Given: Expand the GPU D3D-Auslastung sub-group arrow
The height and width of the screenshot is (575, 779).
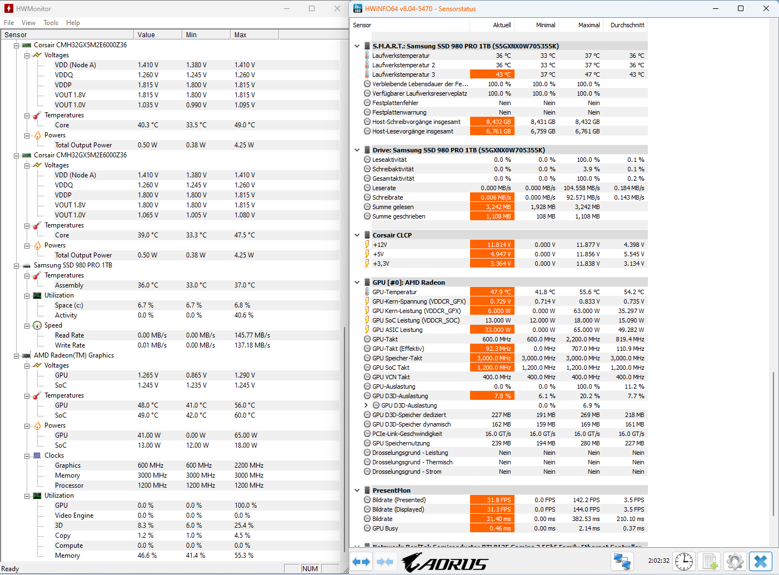Looking at the screenshot, I should tap(366, 405).
